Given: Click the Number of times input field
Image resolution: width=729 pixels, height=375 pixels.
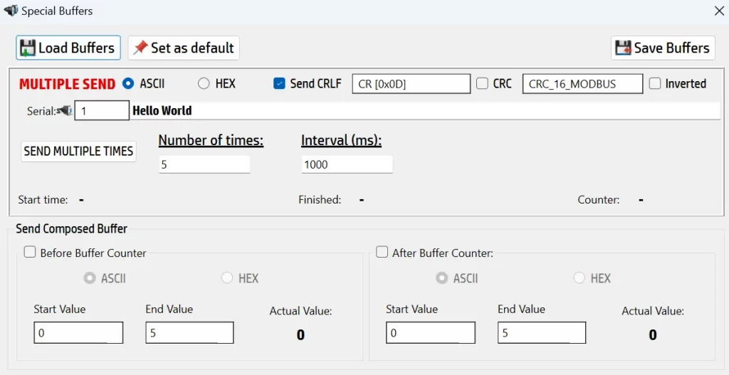Looking at the screenshot, I should coord(204,164).
